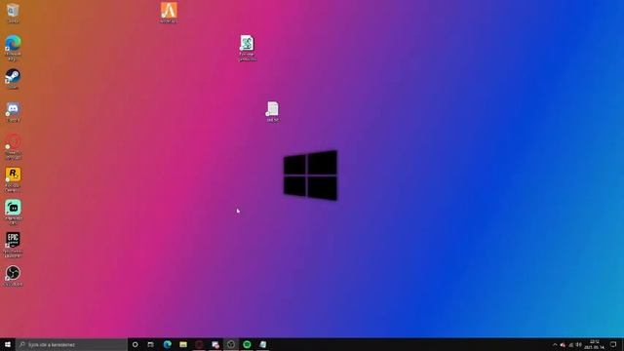Click the red system tray icon
This screenshot has width=624, height=351.
(563, 344)
